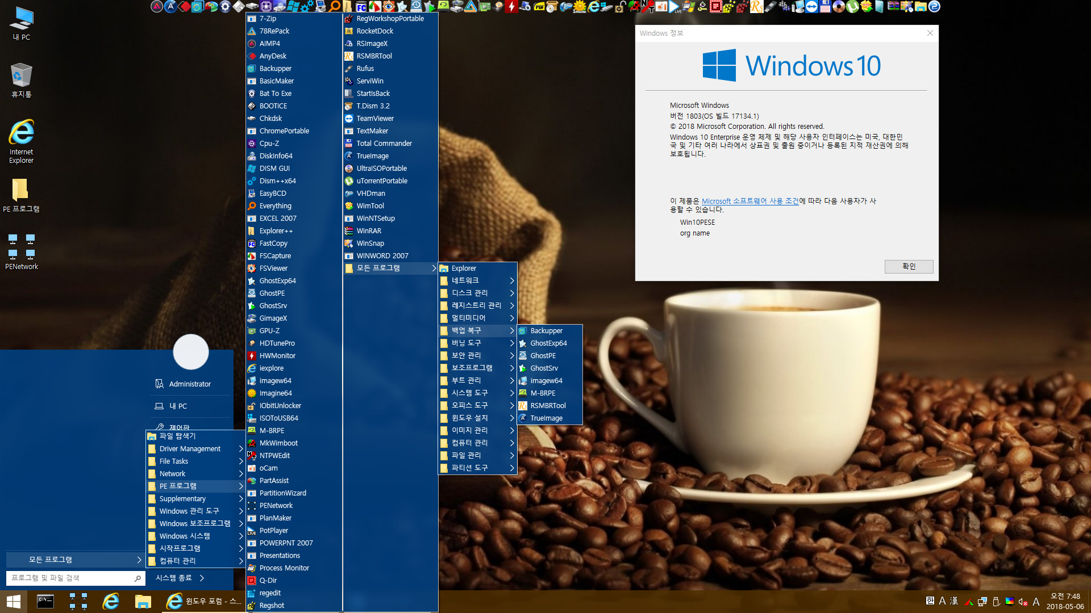The image size is (1091, 613).
Task: Open Command Prompt from the taskbar
Action: coord(45,602)
